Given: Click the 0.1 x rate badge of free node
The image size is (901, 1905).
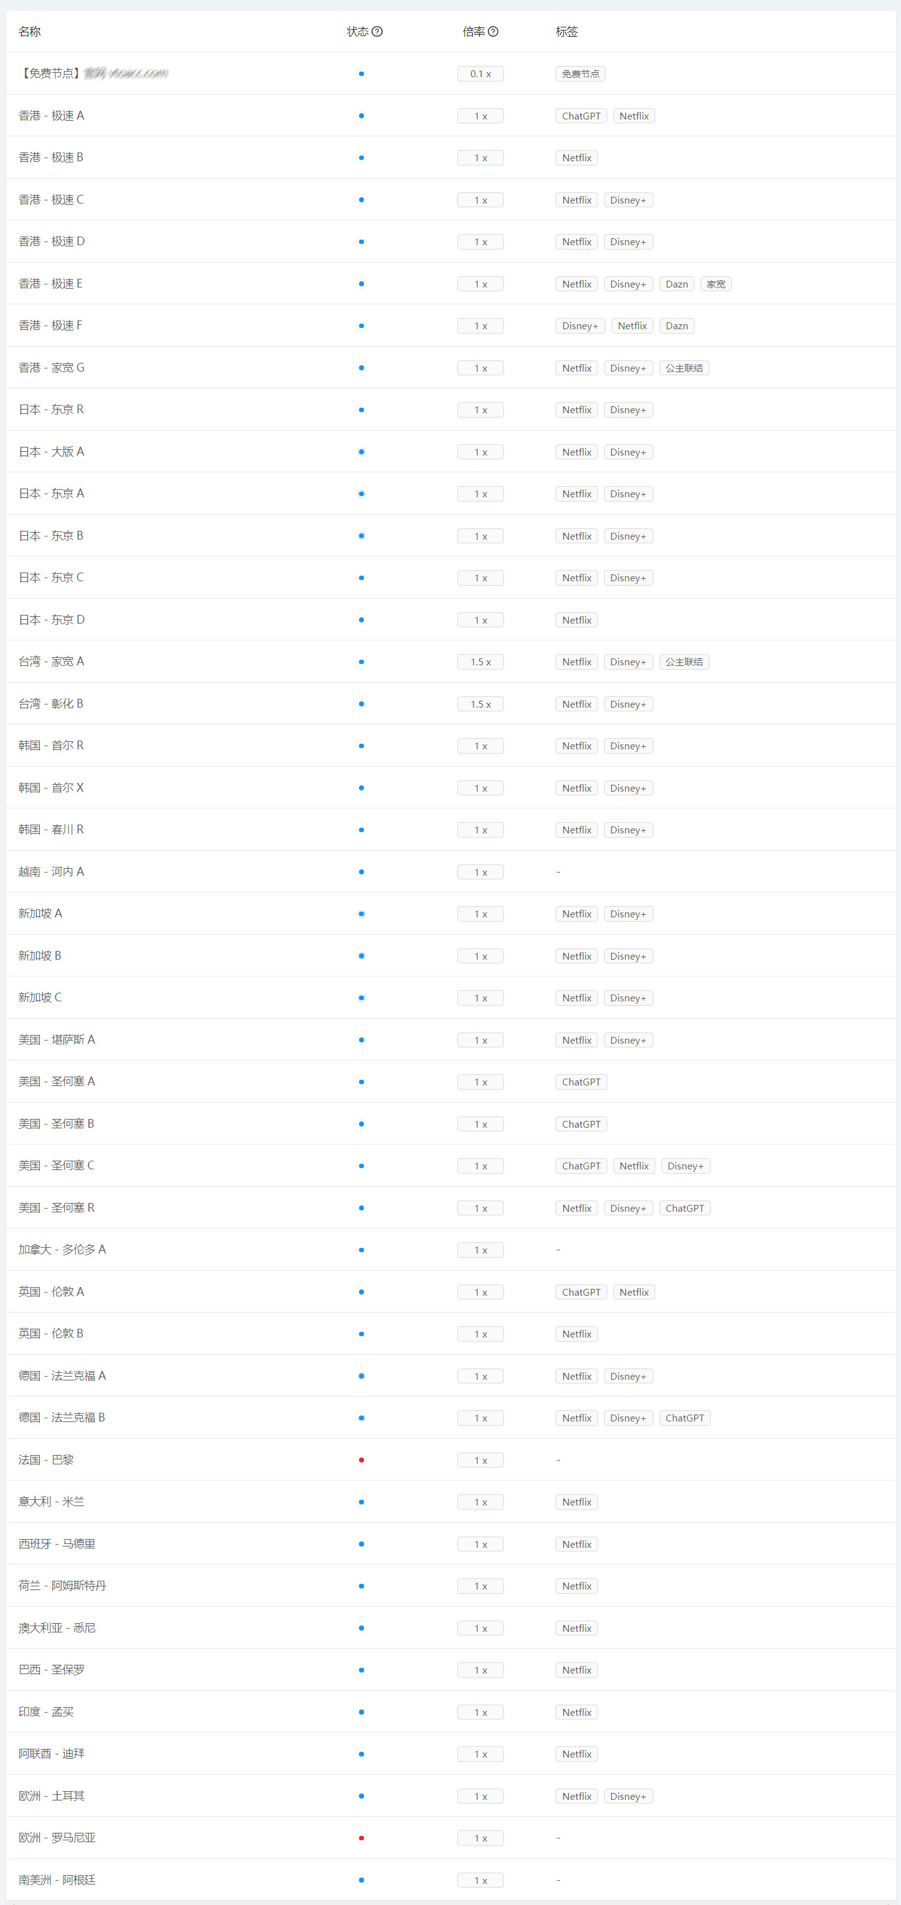Looking at the screenshot, I should (480, 74).
